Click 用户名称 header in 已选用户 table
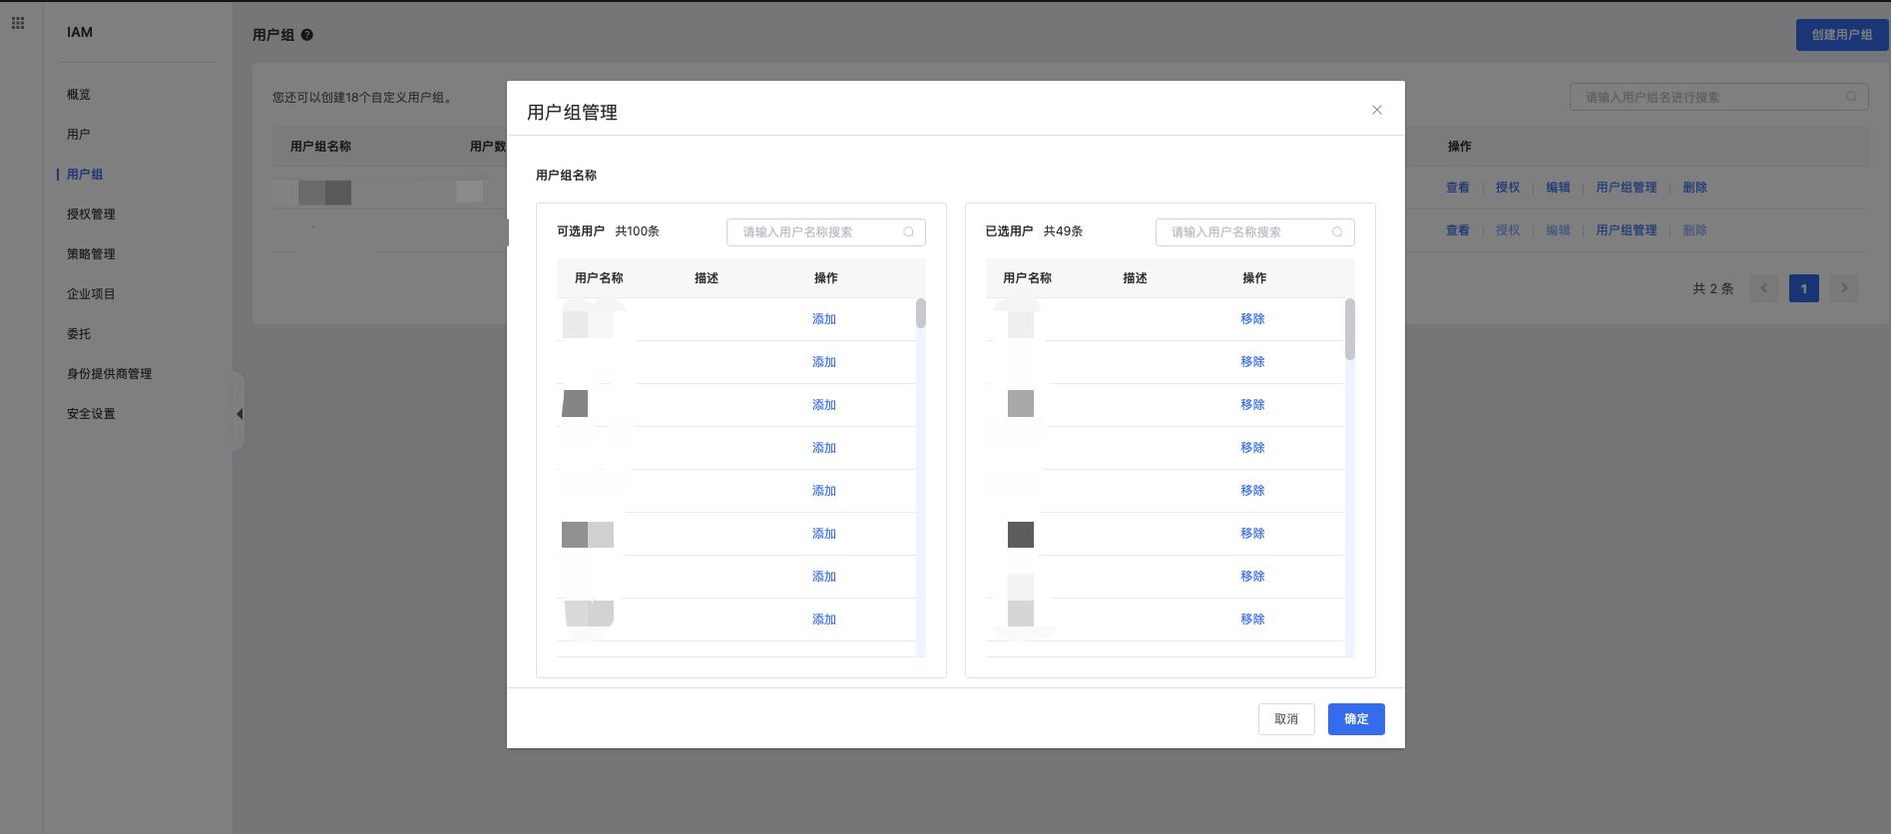 click(1028, 278)
